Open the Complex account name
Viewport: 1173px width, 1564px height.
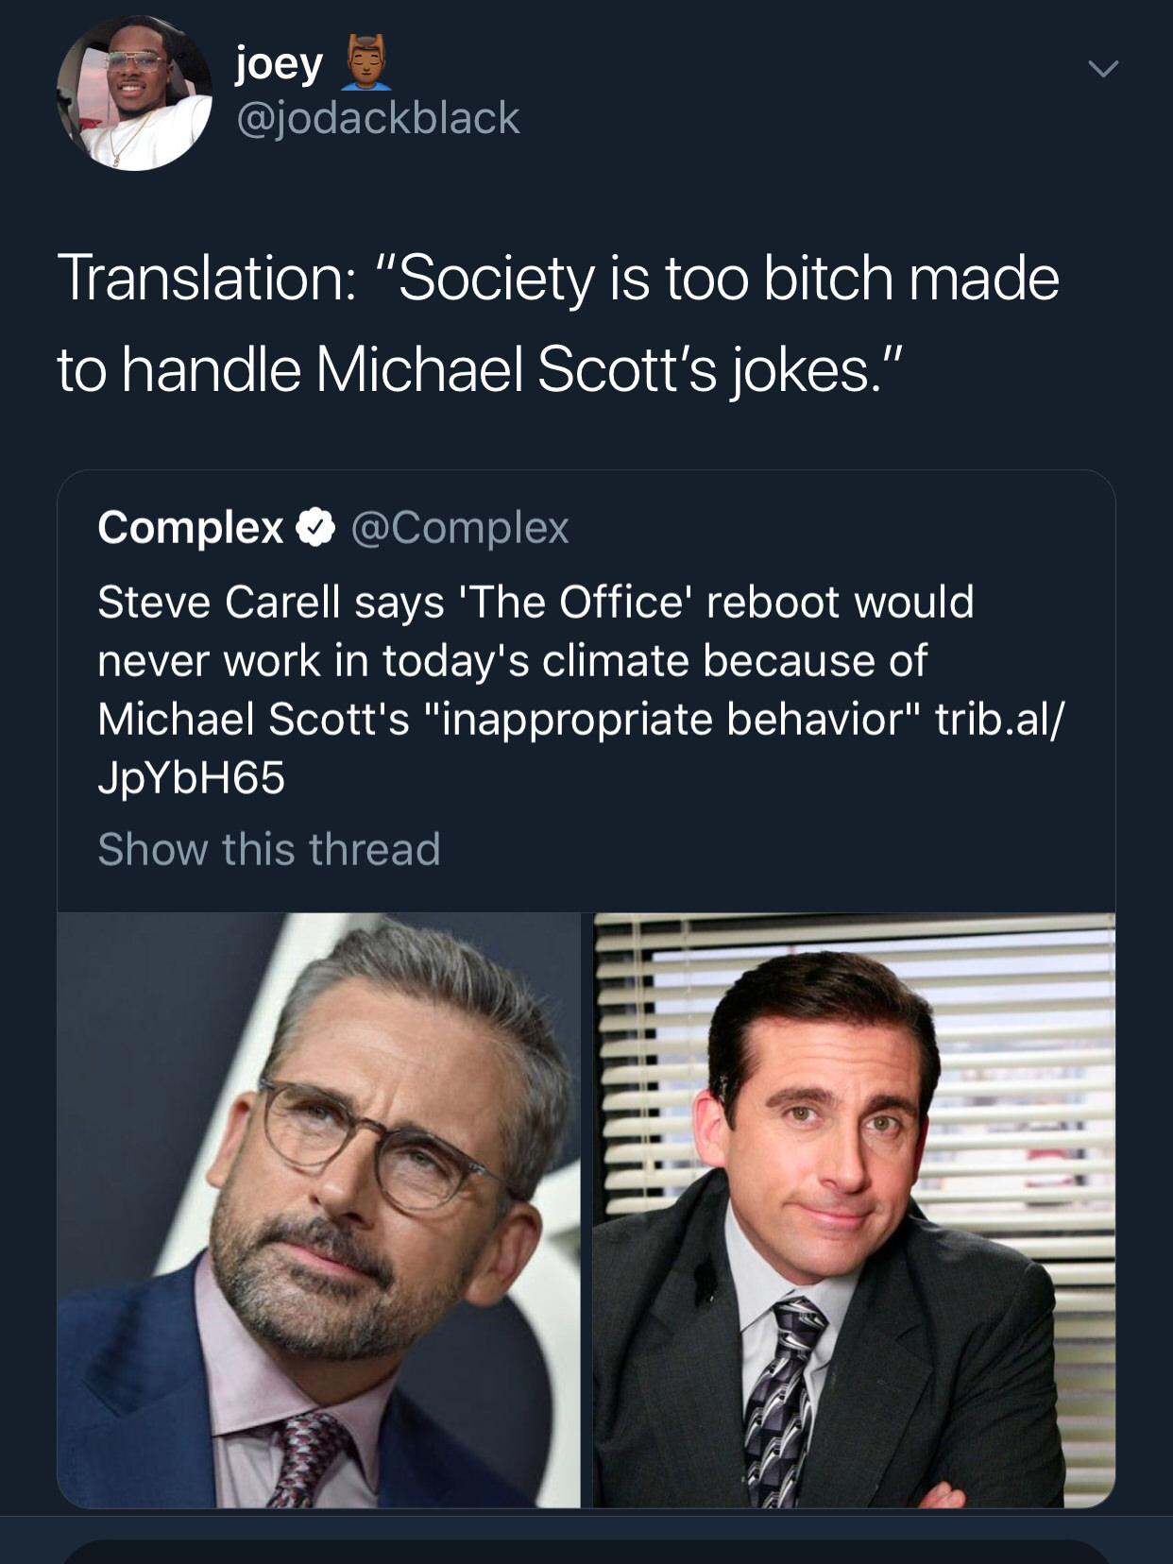click(190, 527)
